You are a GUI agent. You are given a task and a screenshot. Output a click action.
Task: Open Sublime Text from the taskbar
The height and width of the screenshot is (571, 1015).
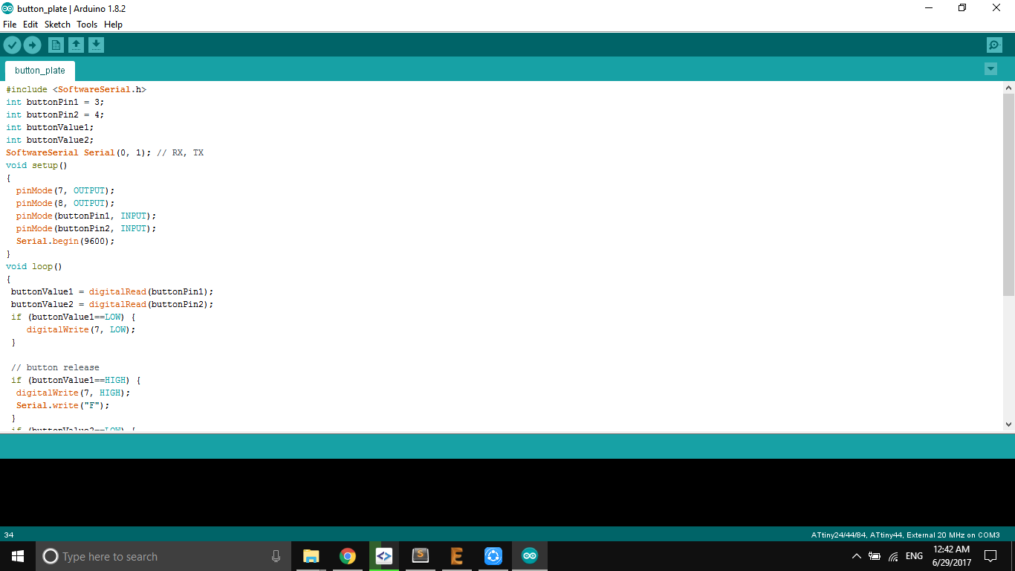421,556
